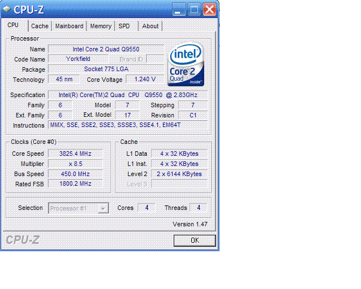The height and width of the screenshot is (289, 361).
Task: Click the Ext. Model value 17
Action: coord(127,115)
